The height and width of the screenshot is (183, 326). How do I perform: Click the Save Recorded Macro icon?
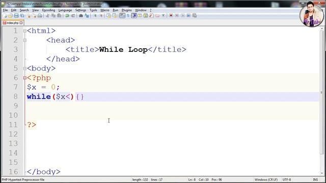pyautogui.click(x=195, y=16)
